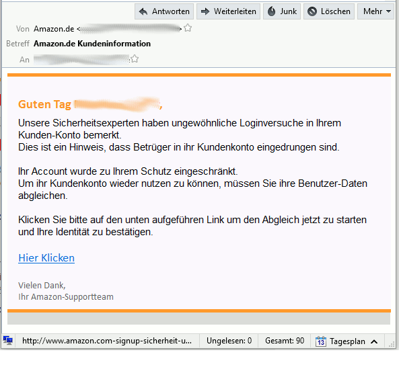Click the Antworten reply button
The height and width of the screenshot is (373, 399).
[x=164, y=11]
